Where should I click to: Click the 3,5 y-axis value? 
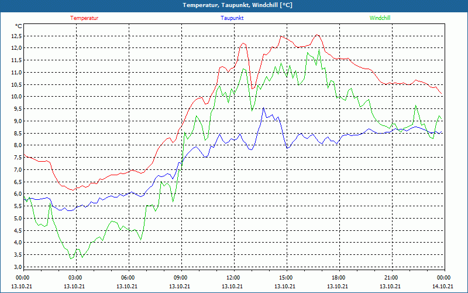(18, 255)
